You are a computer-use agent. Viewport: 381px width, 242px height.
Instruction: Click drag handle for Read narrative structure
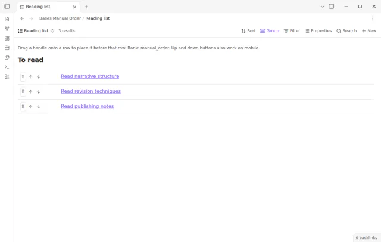[x=23, y=77]
